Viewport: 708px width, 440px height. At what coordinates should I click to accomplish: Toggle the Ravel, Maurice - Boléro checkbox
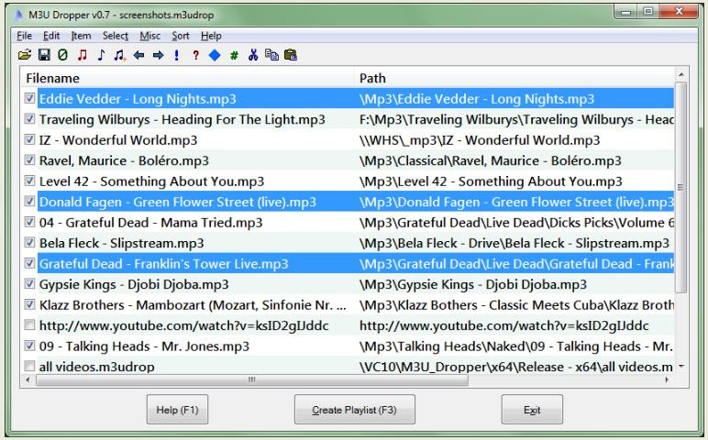pos(29,160)
